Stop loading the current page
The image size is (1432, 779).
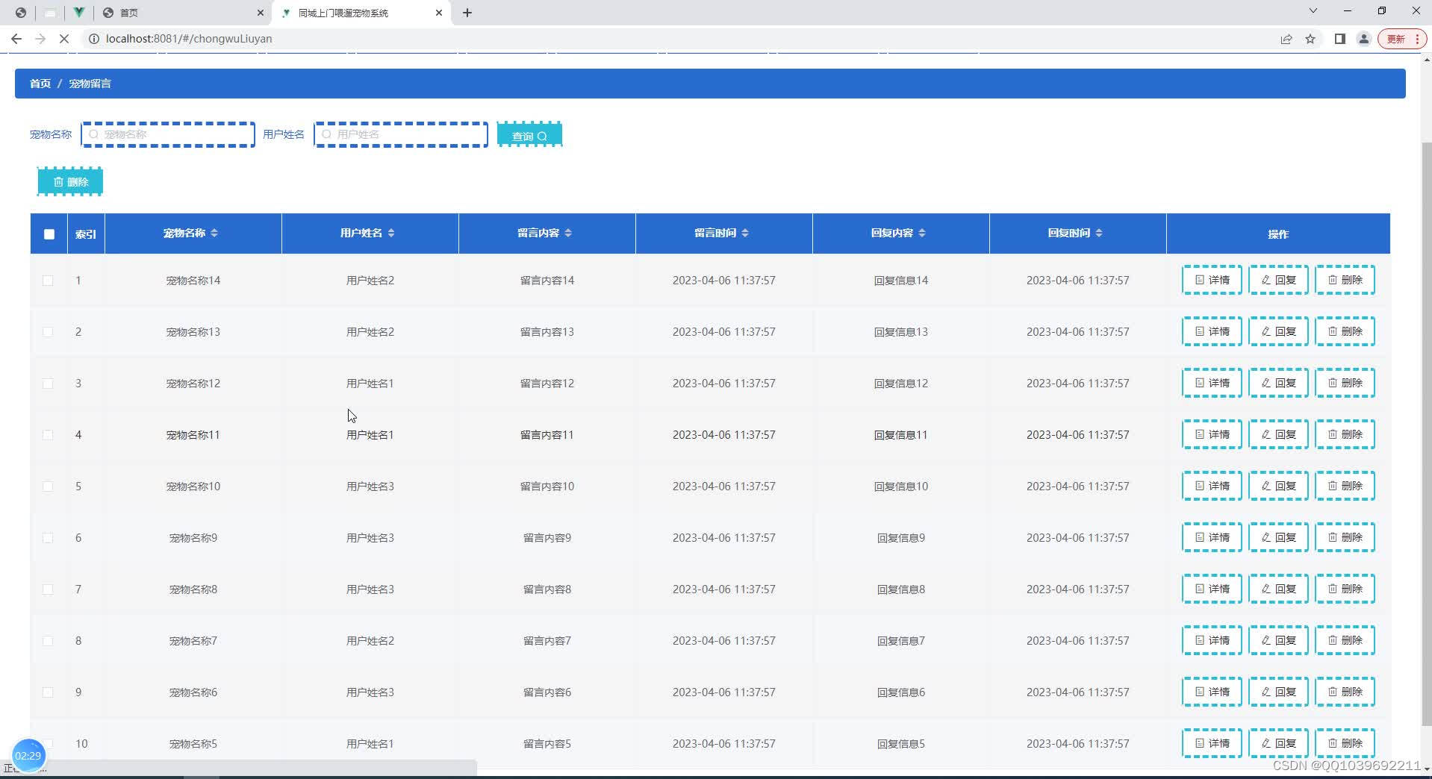click(x=64, y=39)
